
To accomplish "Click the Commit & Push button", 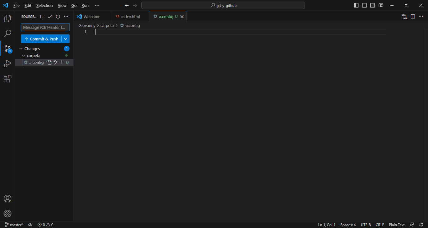I will [x=41, y=39].
